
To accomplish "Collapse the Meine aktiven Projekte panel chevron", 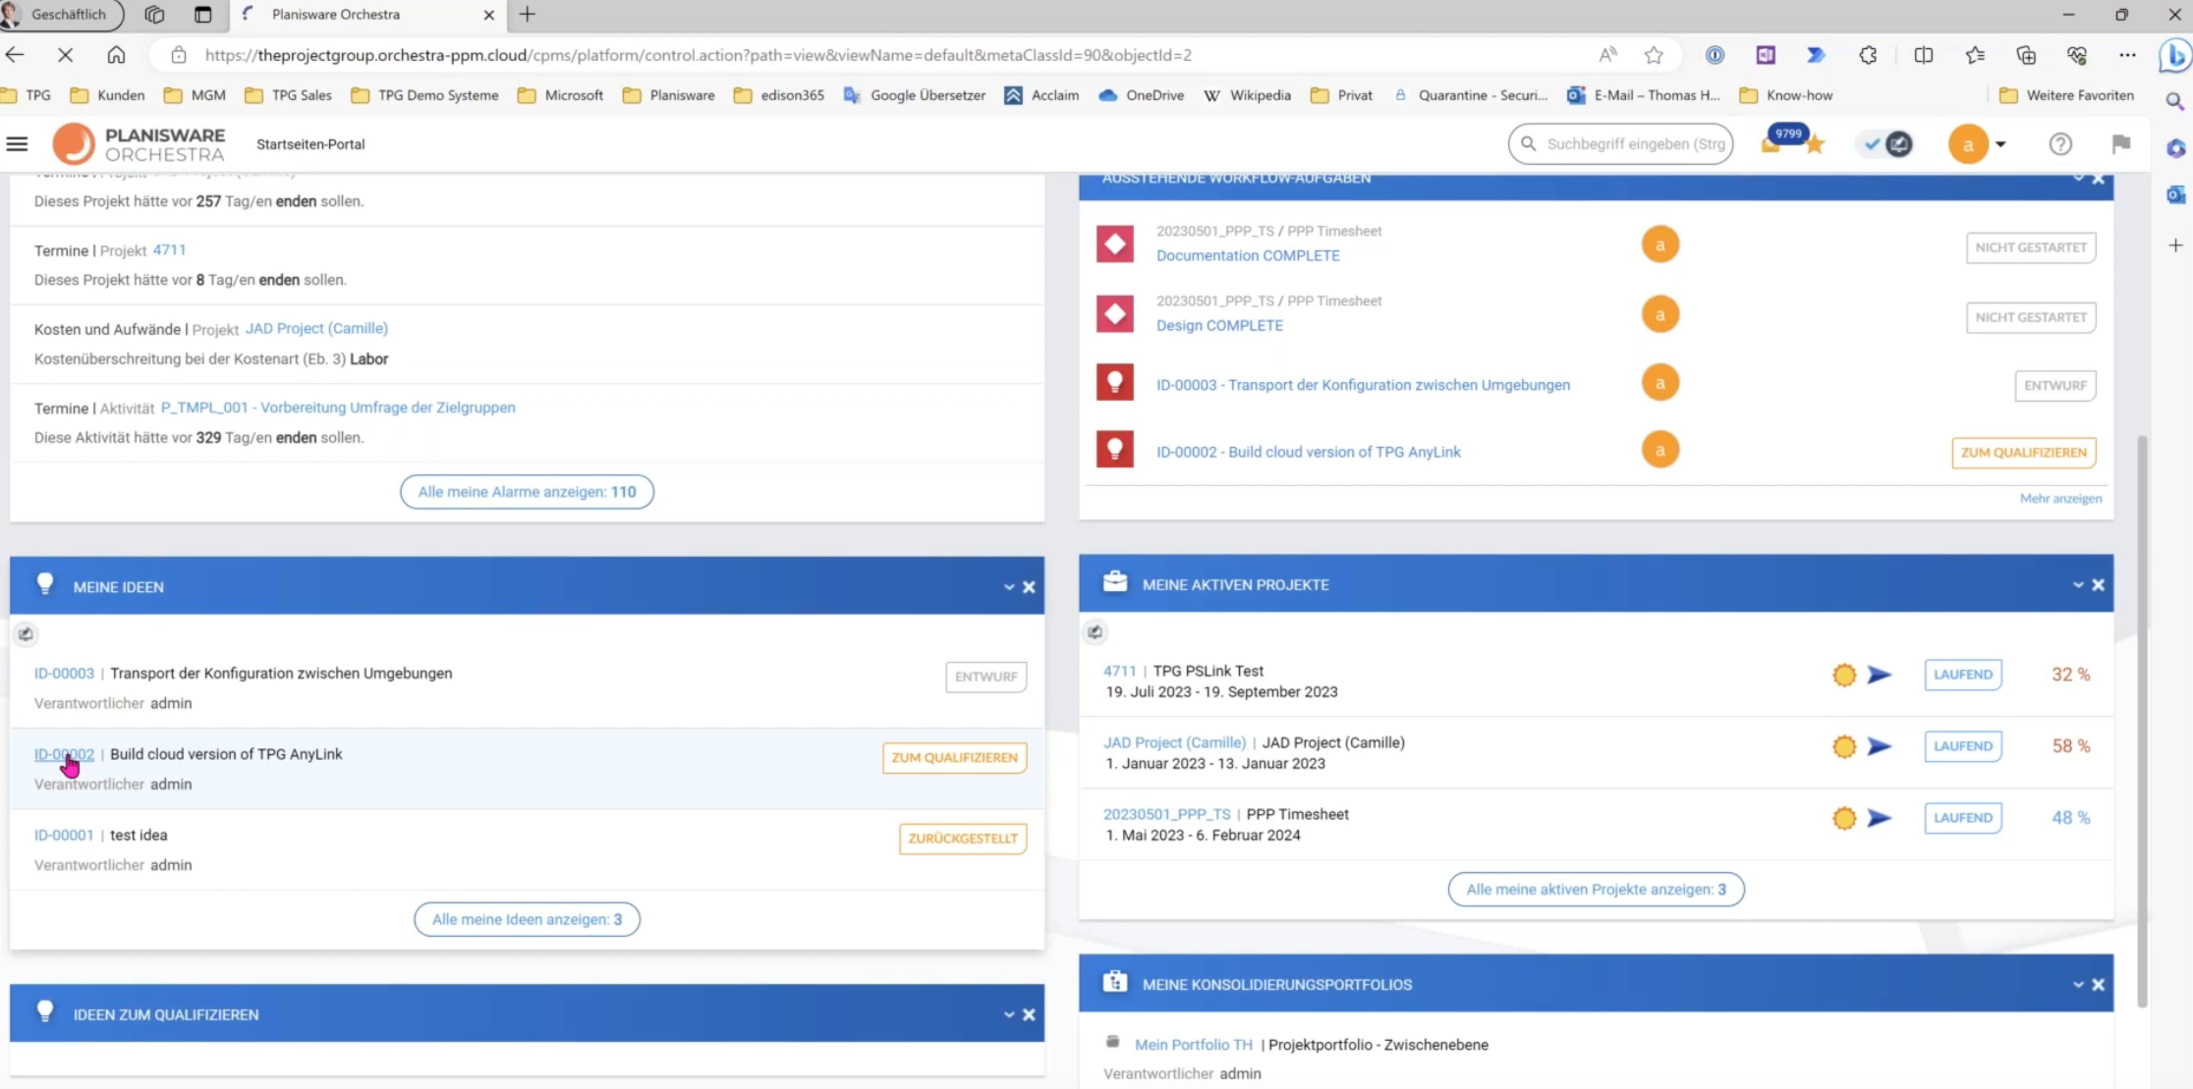I will point(2077,584).
